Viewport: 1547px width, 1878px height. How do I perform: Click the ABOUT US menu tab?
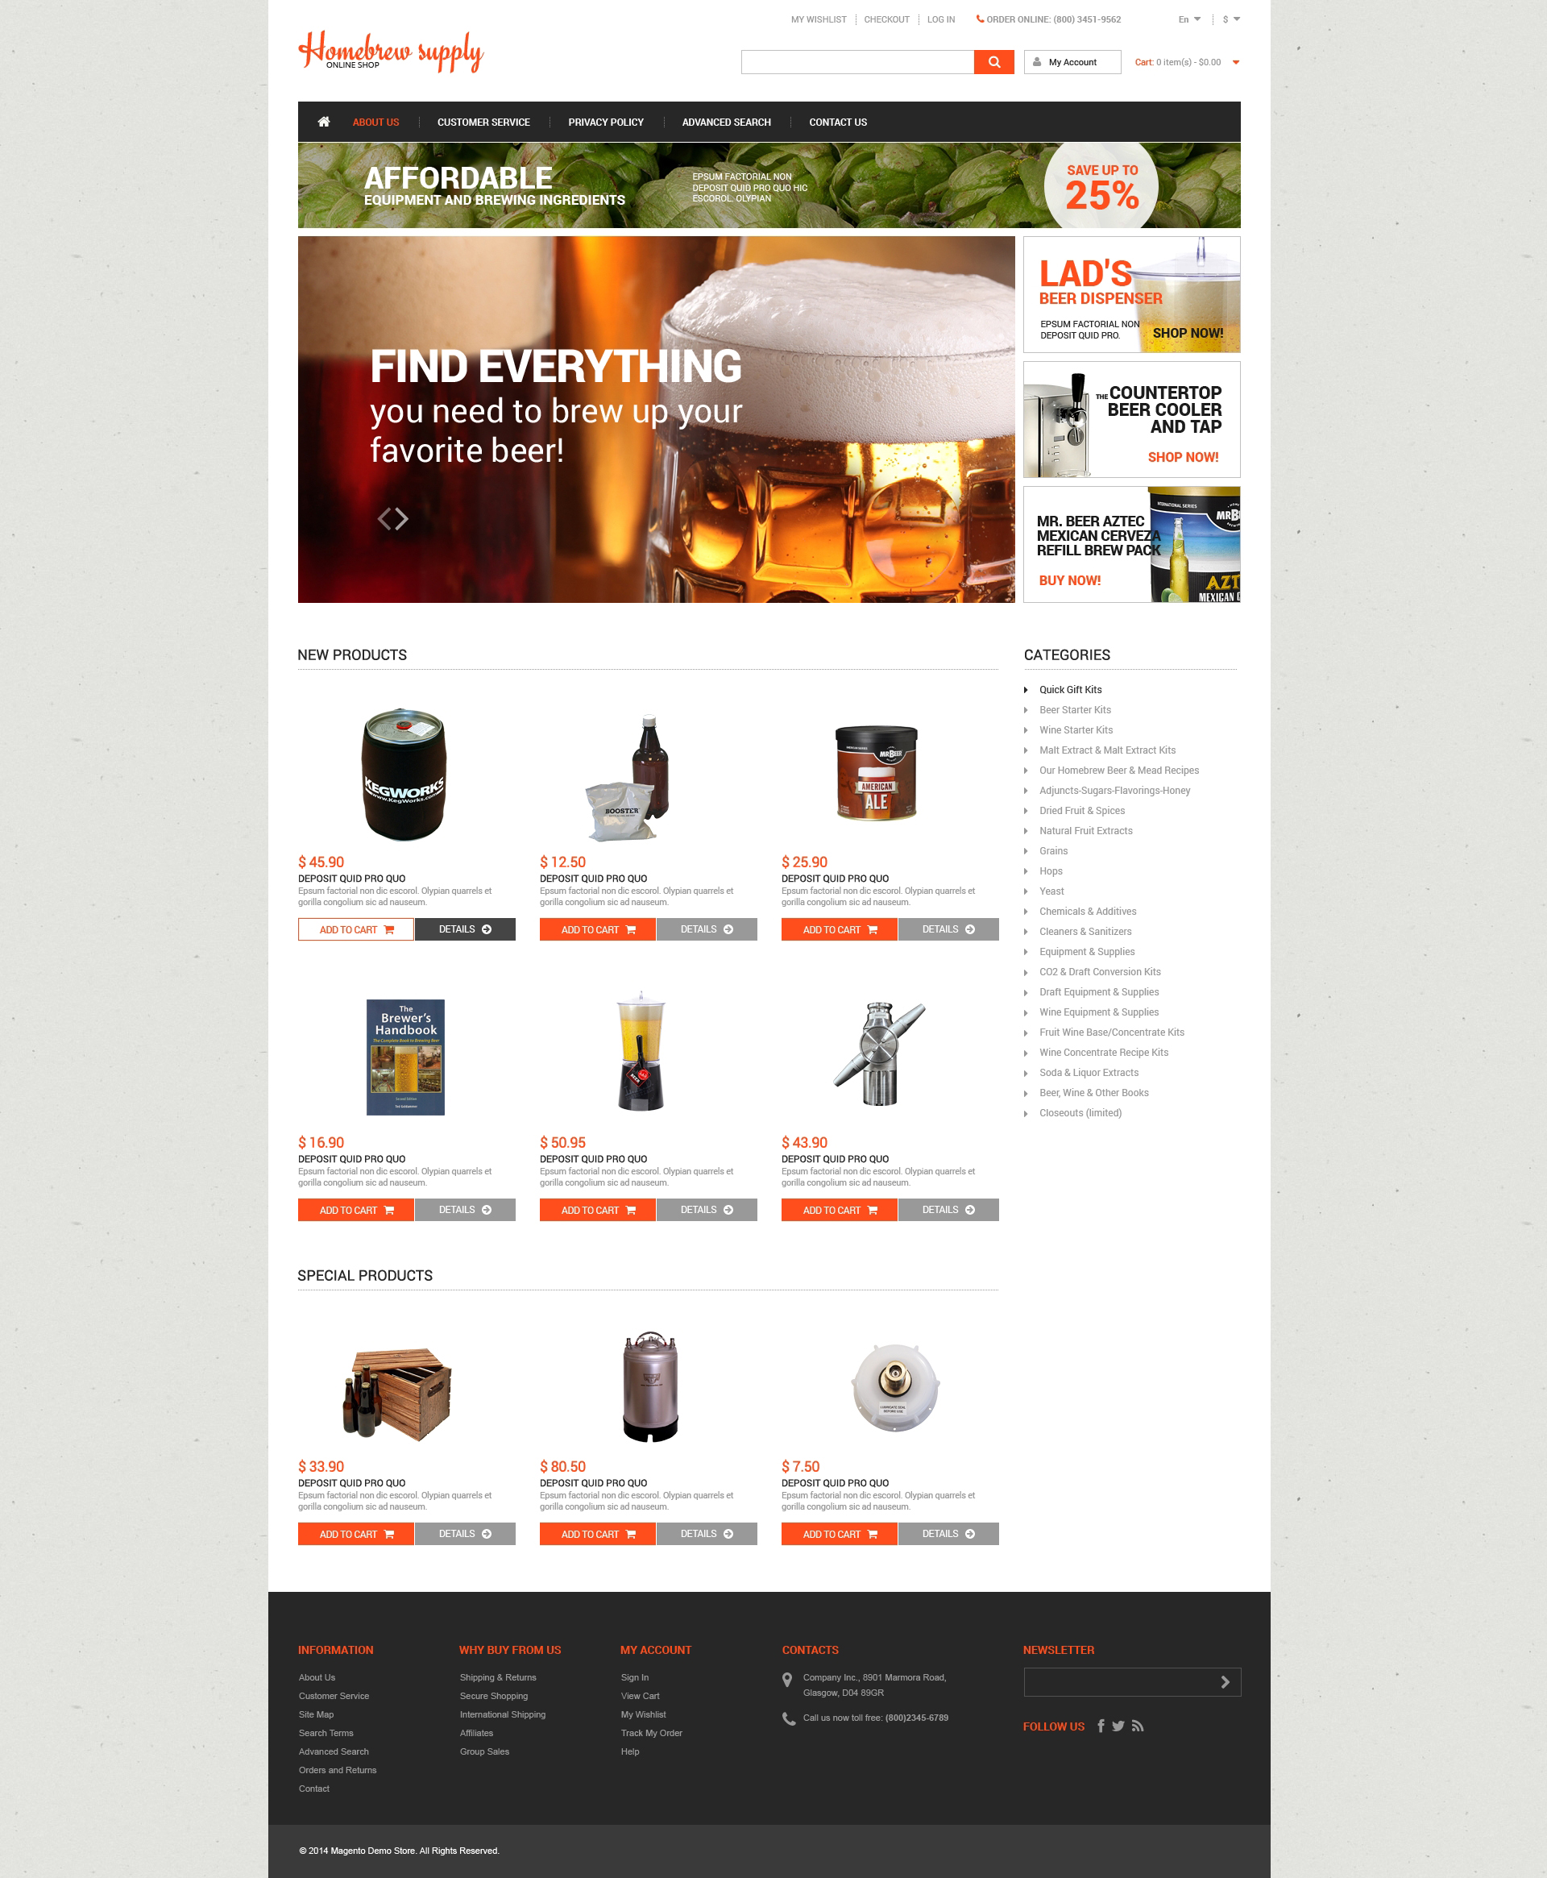click(380, 122)
